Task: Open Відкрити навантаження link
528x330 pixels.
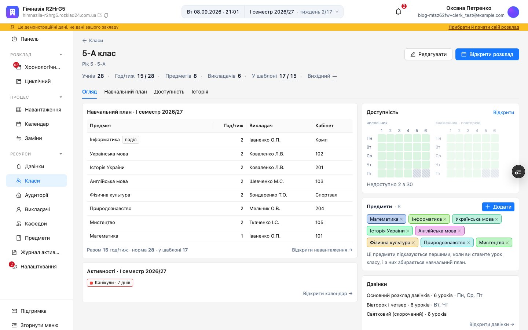Action: tap(322, 250)
